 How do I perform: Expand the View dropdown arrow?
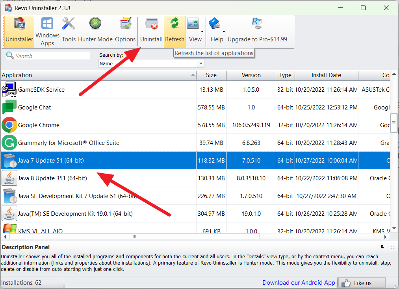coord(202,32)
